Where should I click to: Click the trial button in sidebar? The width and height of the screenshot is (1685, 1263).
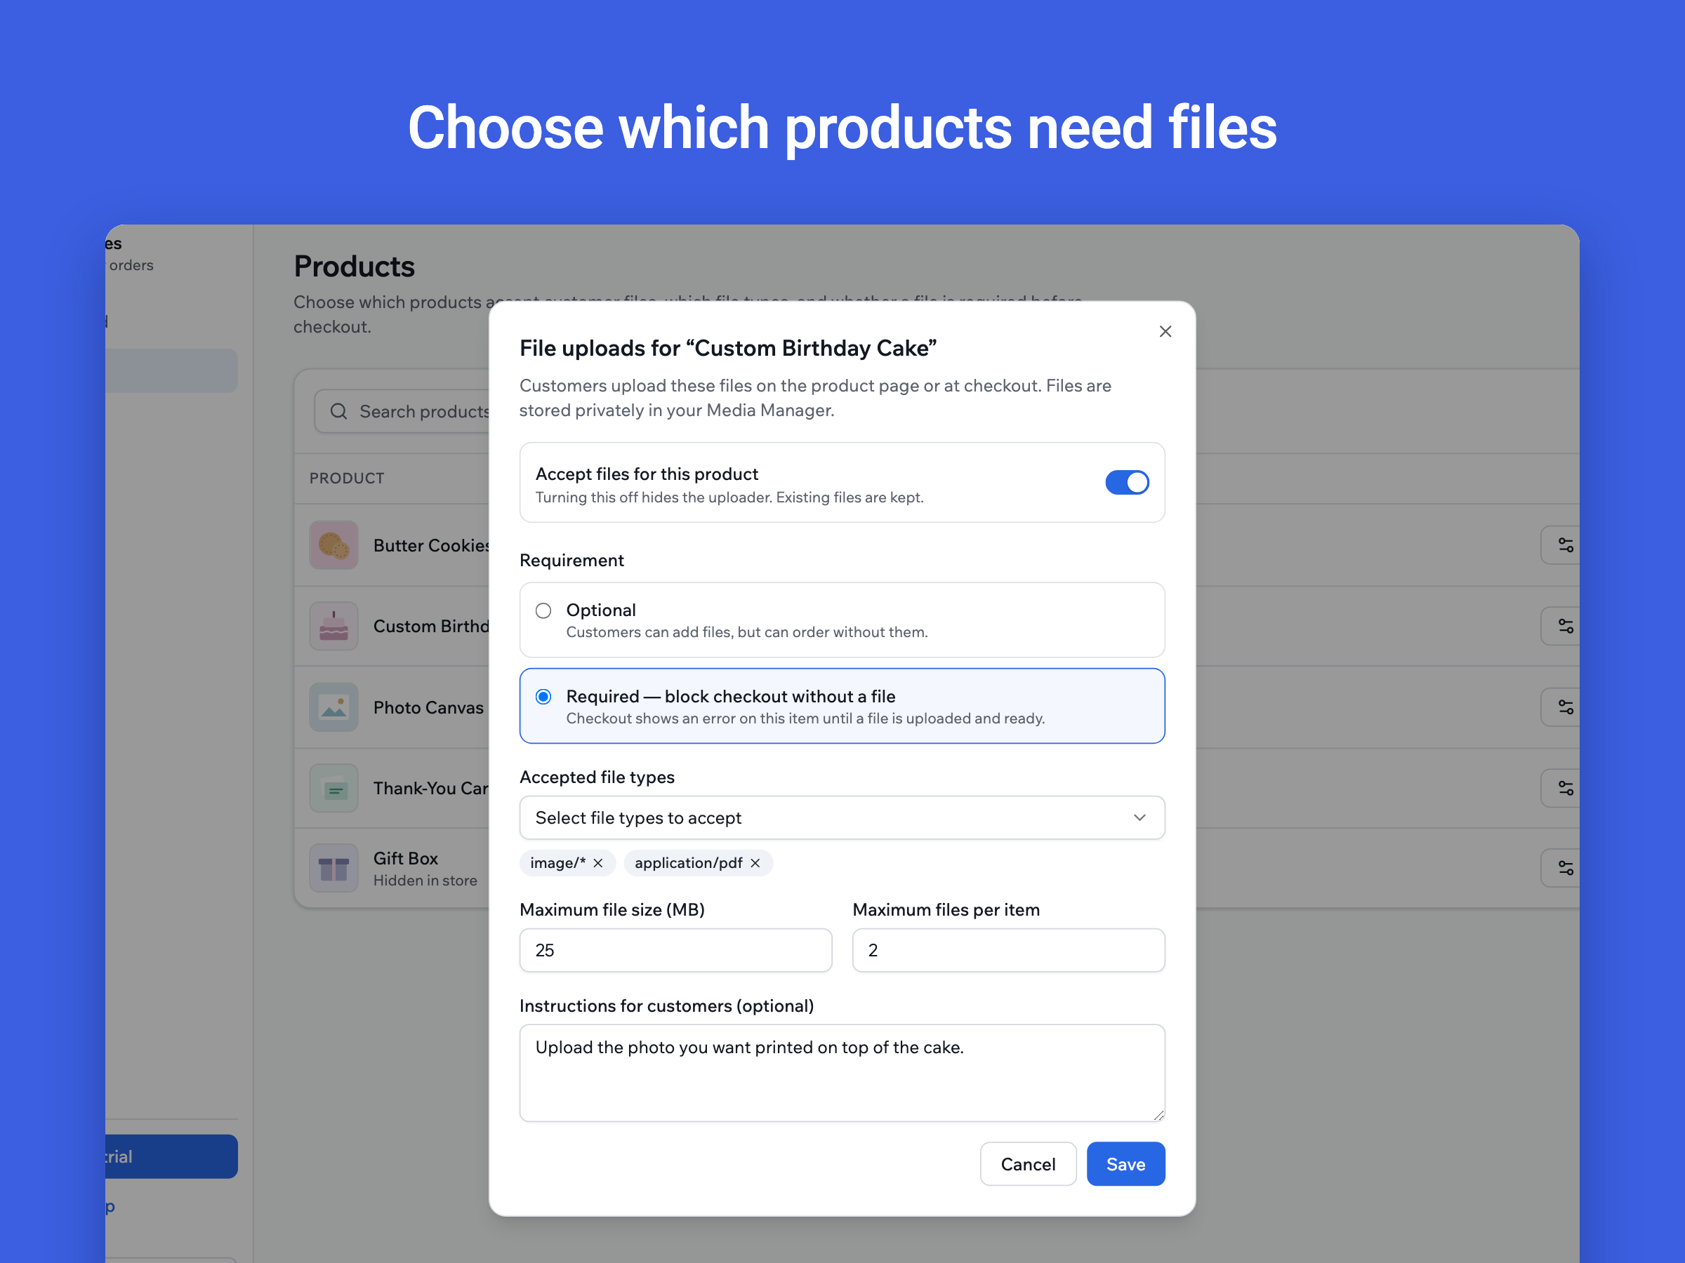tap(171, 1156)
